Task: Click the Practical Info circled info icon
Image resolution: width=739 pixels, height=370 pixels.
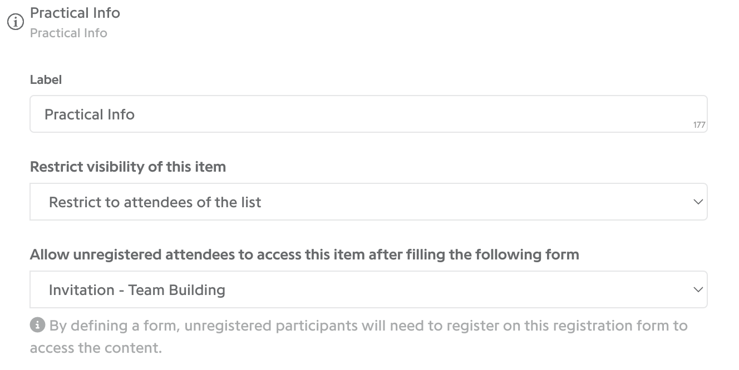Action: pos(15,22)
